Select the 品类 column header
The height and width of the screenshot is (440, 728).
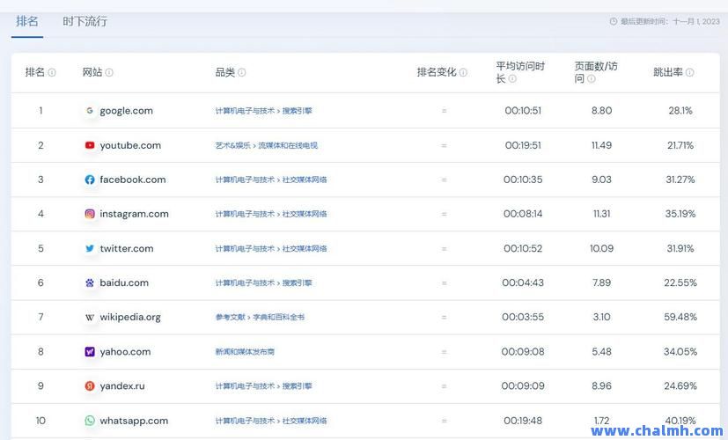[x=225, y=72]
